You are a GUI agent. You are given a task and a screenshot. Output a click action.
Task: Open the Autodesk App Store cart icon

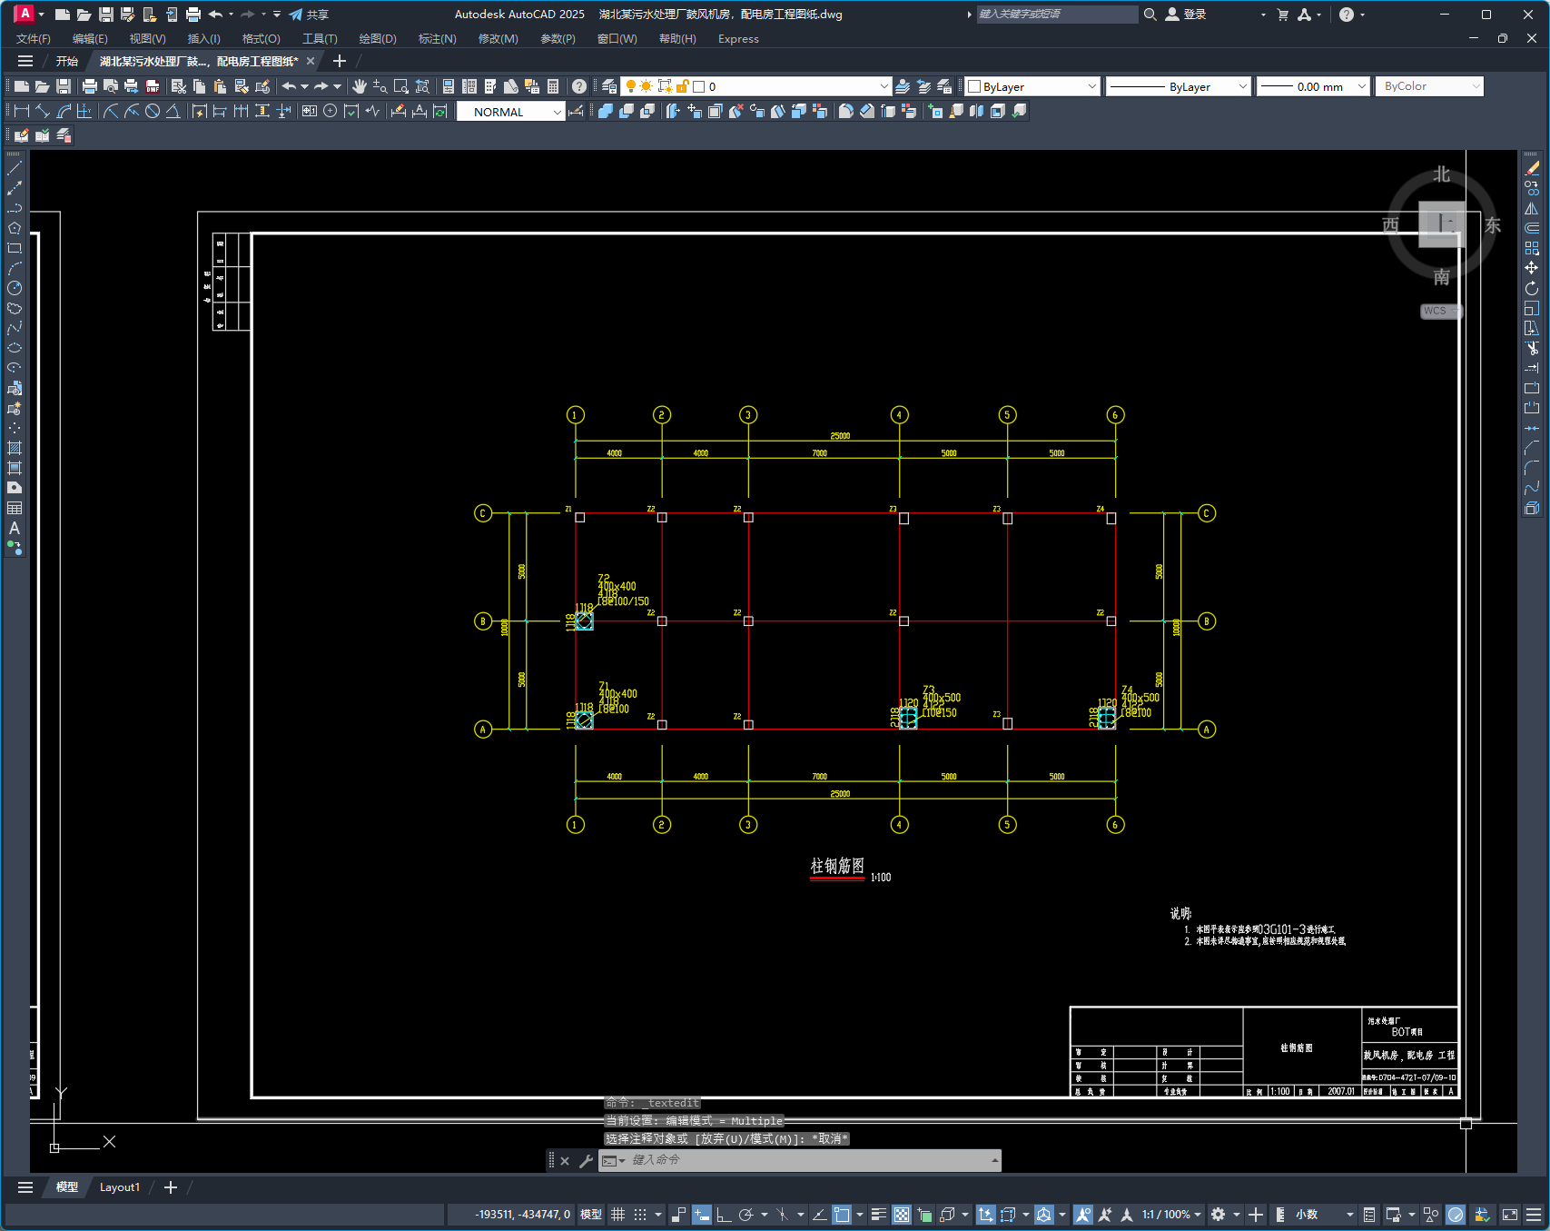click(1282, 15)
